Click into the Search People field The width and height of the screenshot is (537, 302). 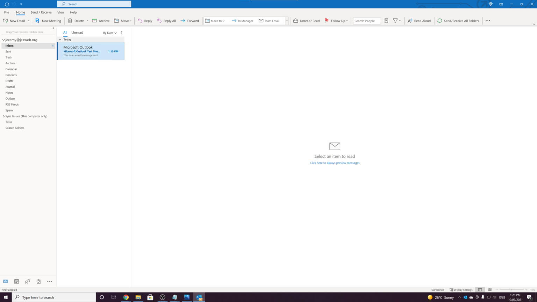point(367,21)
